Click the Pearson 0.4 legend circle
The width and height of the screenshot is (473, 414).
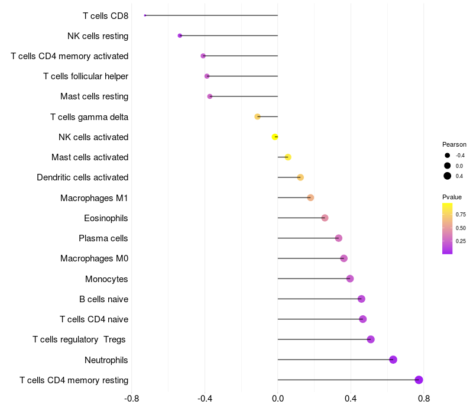(448, 176)
